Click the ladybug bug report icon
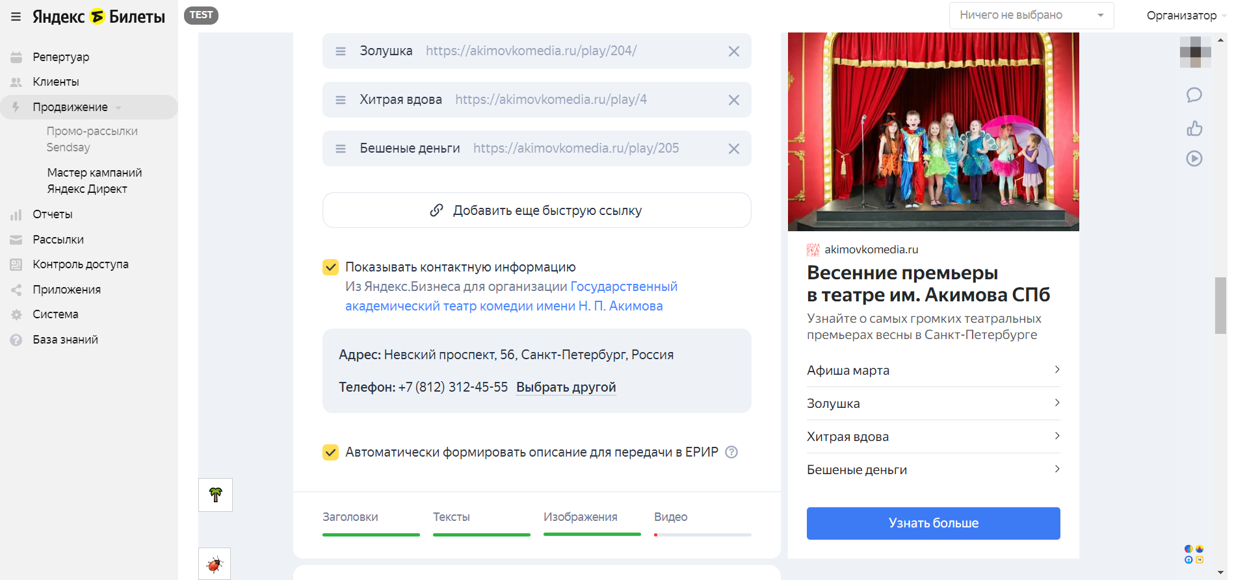This screenshot has width=1247, height=580. tap(215, 564)
